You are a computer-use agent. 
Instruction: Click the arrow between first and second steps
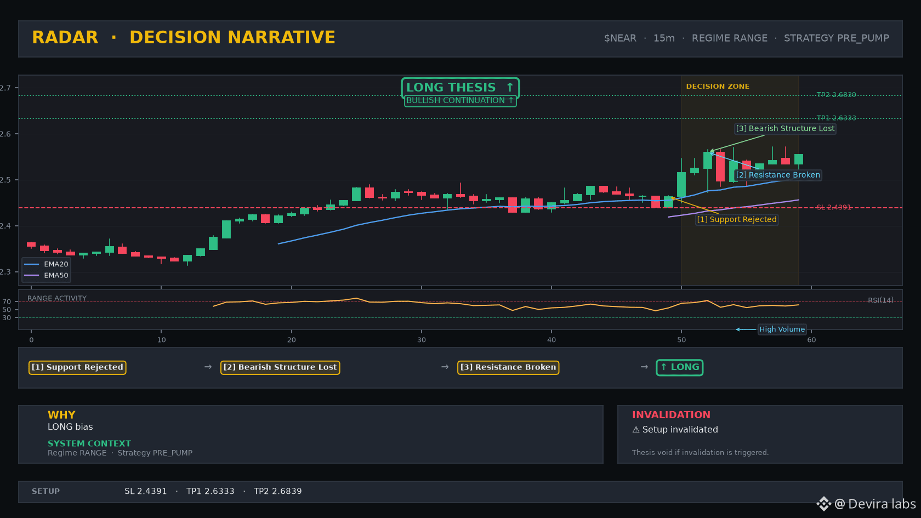pos(208,367)
